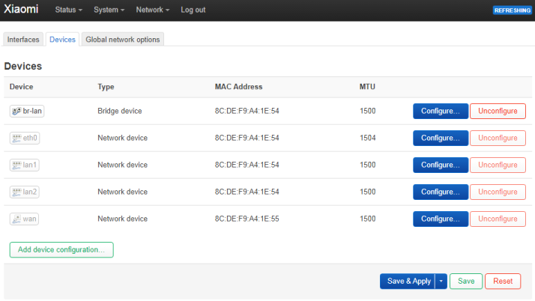Go to the Xiaomi home link
The image size is (535, 301).
click(x=21, y=10)
